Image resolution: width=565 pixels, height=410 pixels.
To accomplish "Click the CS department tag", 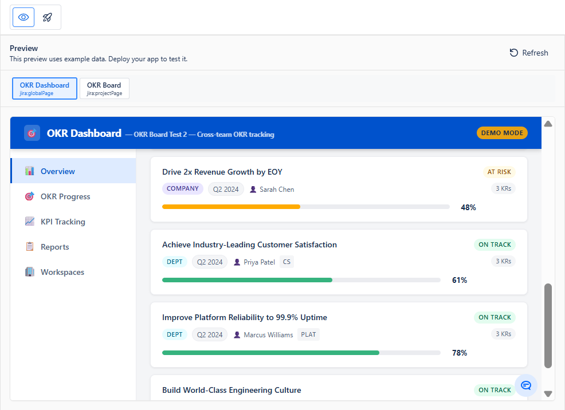I will click(x=287, y=262).
